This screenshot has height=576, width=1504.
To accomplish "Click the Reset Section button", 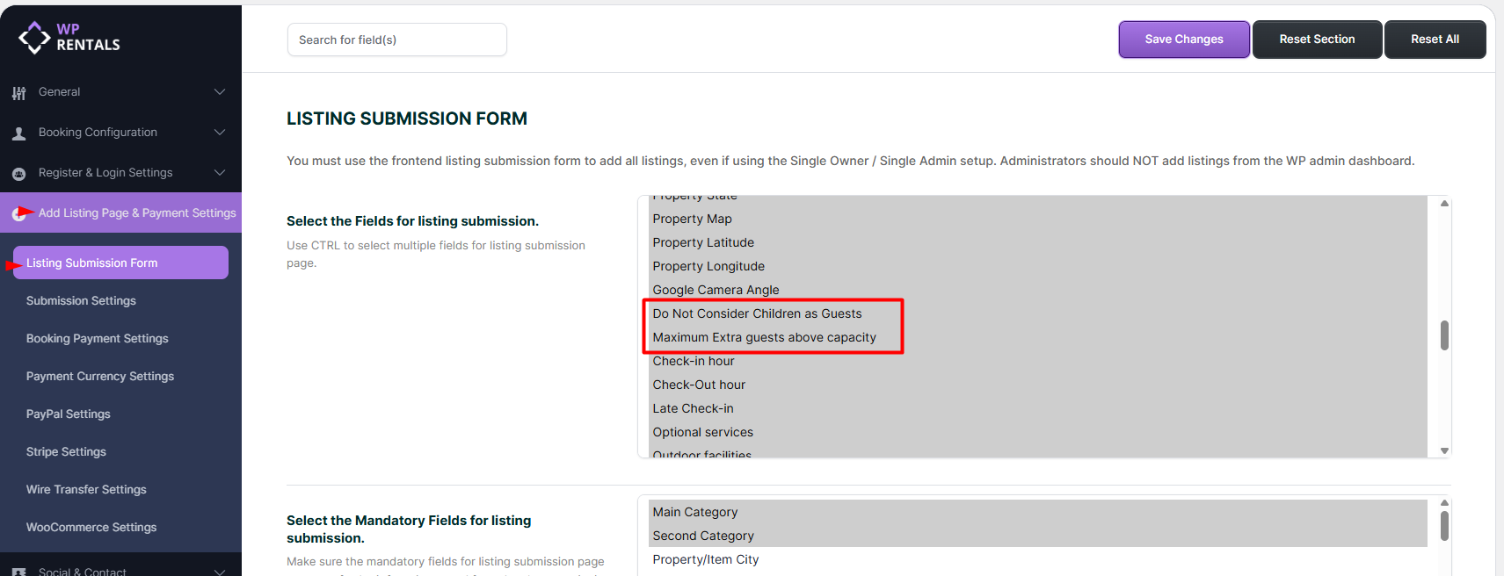I will 1317,40.
